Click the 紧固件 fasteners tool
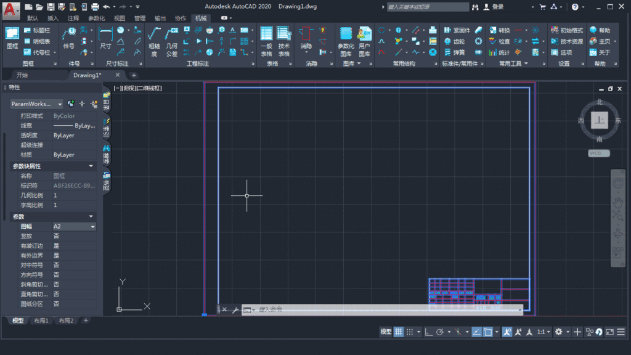The width and height of the screenshot is (631, 355). click(457, 30)
